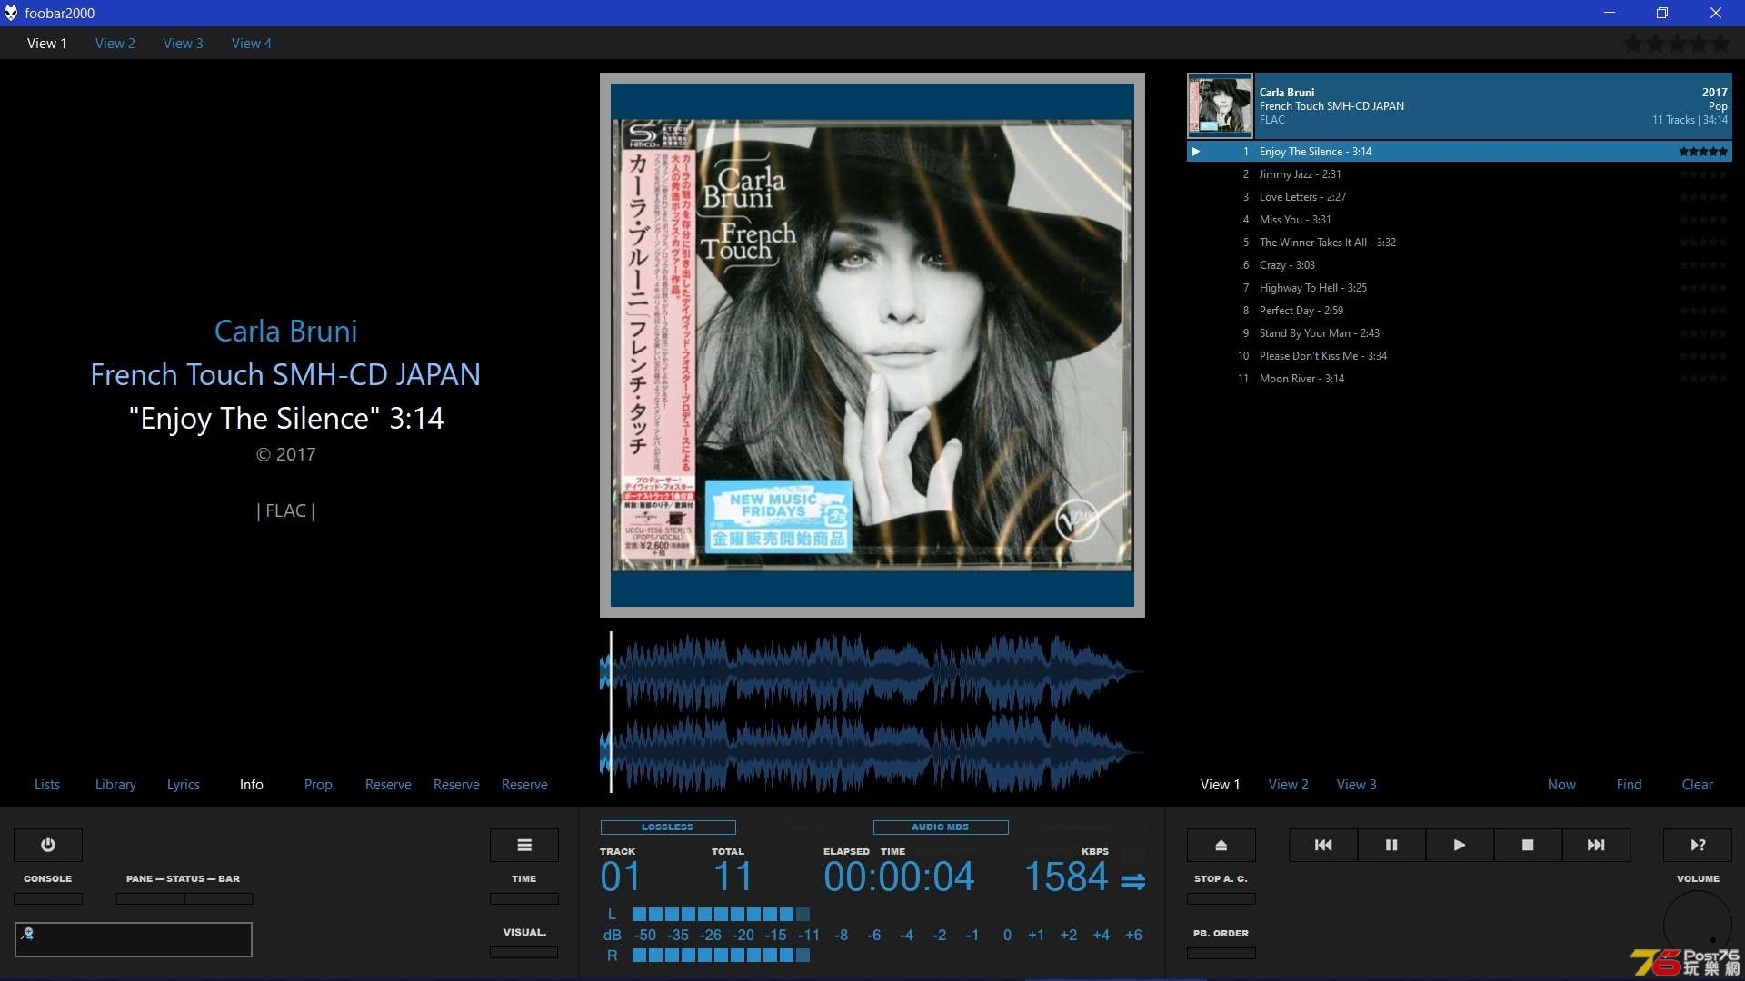
Task: Click the Now button
Action: point(1562,784)
